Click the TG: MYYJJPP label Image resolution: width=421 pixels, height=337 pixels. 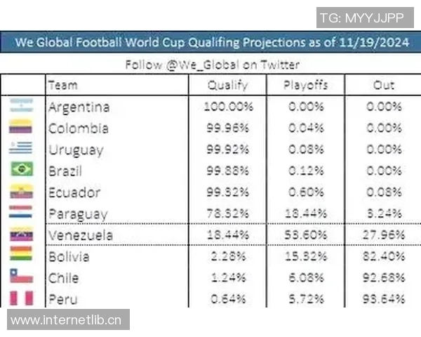tap(361, 18)
